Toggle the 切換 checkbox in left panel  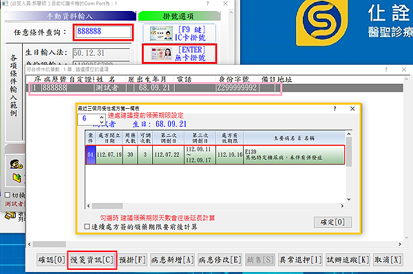tap(8, 195)
